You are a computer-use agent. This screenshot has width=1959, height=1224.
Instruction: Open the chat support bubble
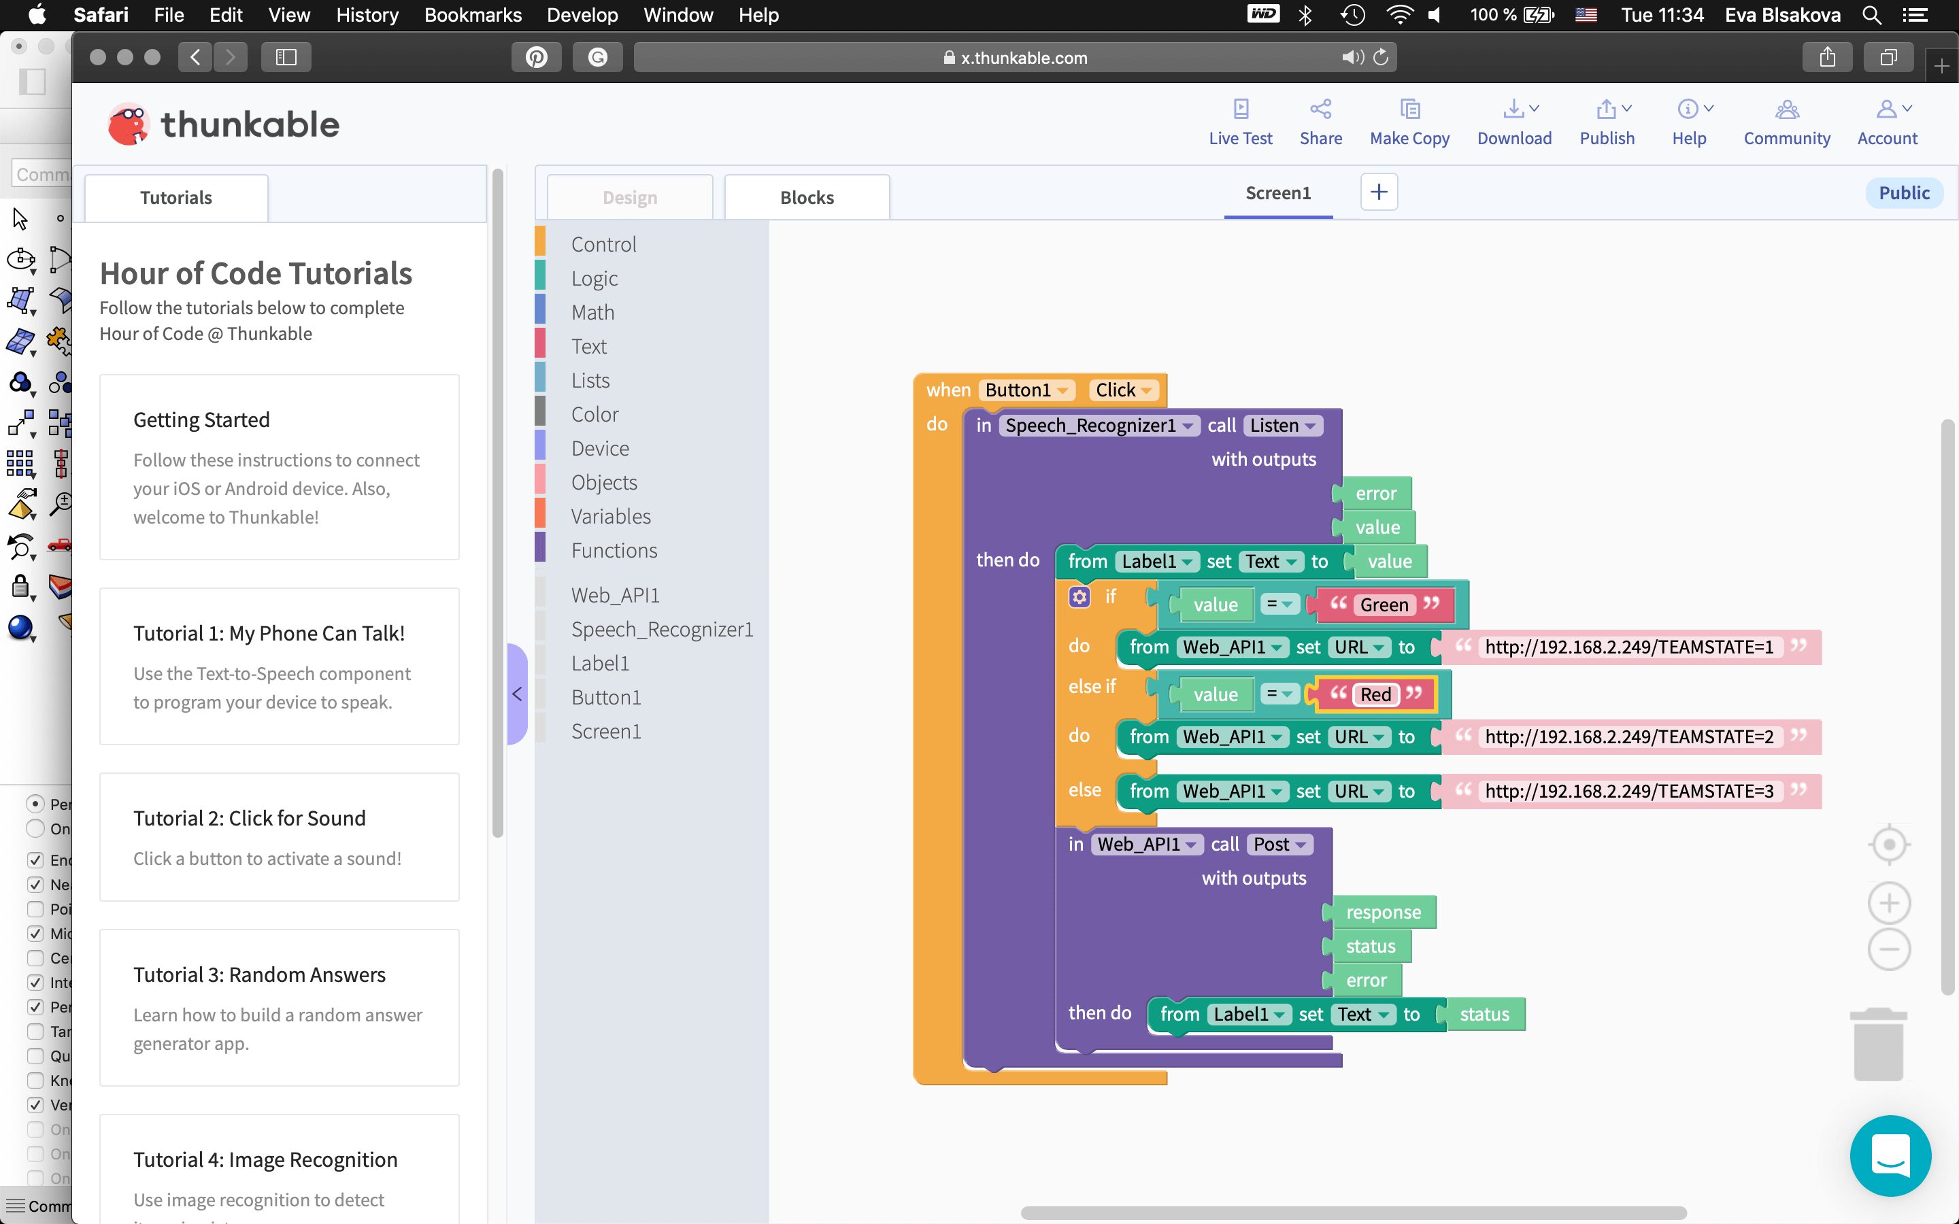coord(1890,1155)
